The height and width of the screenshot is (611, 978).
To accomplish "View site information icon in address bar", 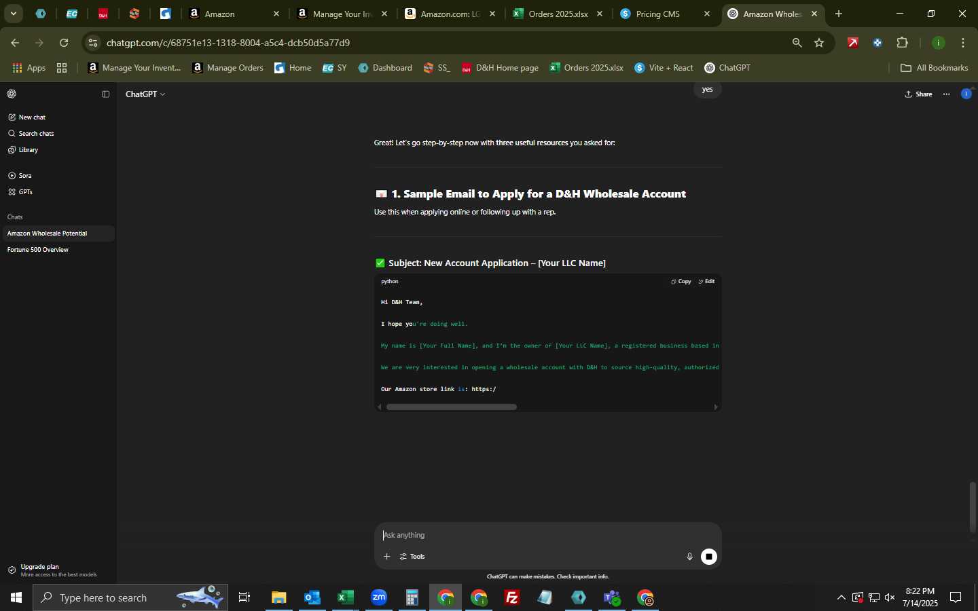I will [x=93, y=43].
